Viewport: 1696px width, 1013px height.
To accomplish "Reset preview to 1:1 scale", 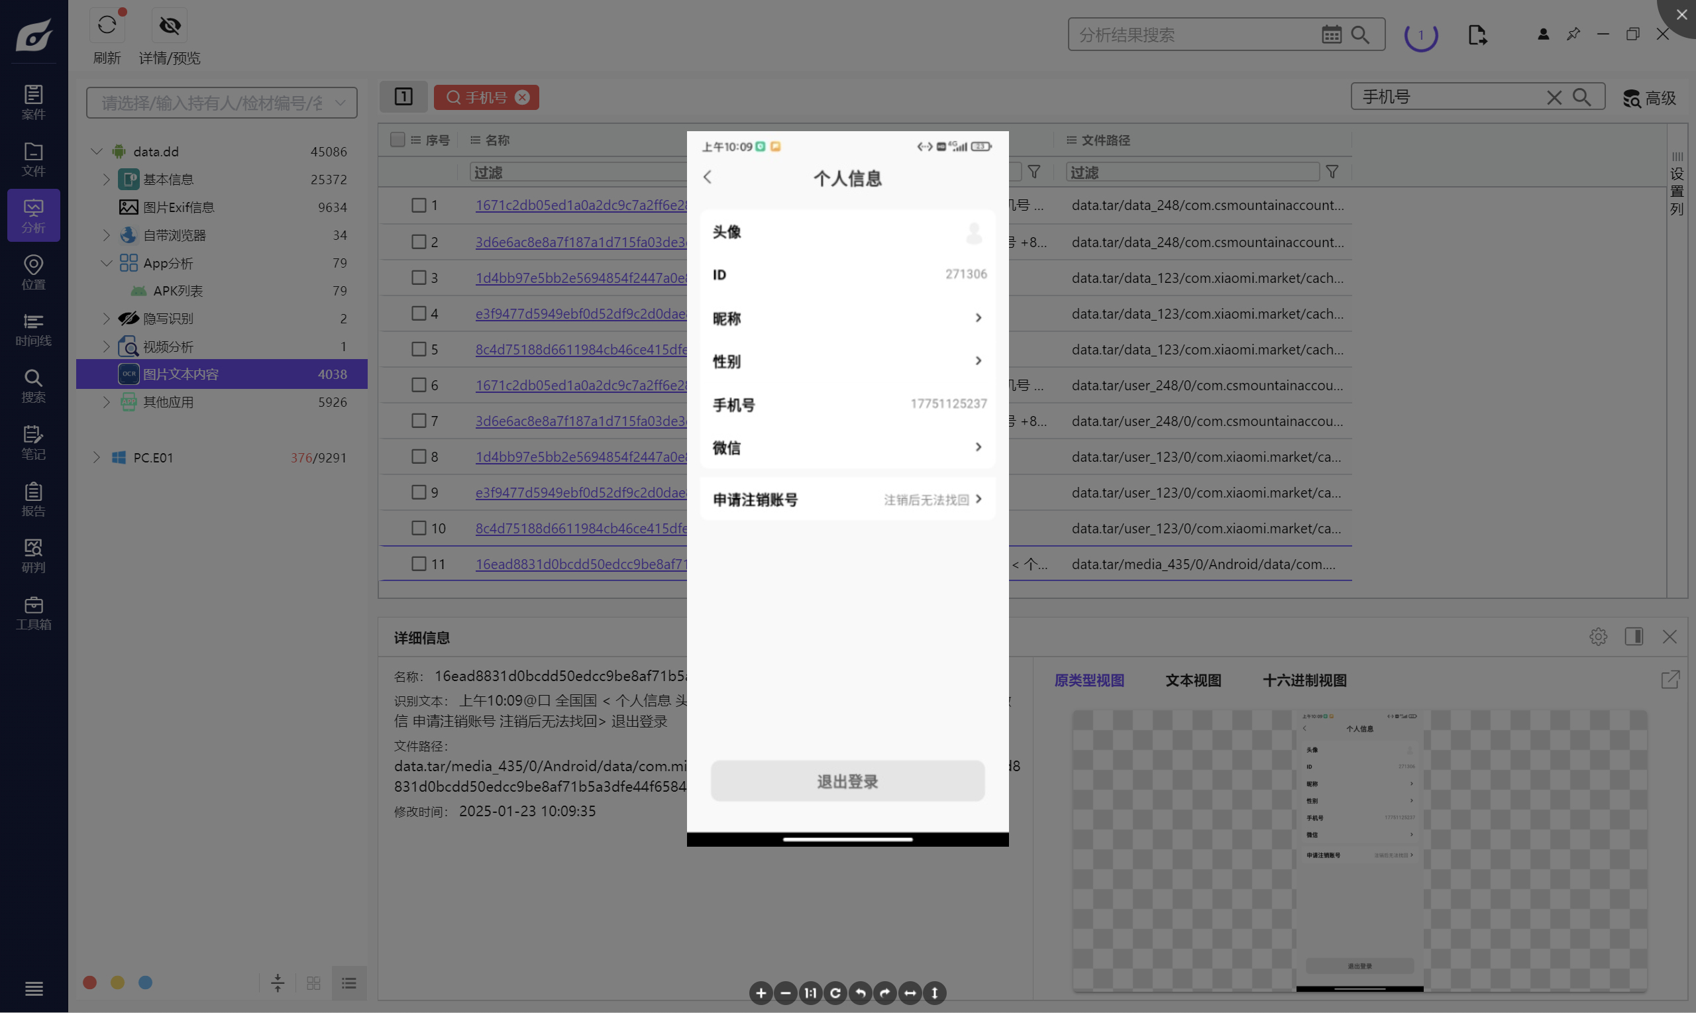I will point(810,993).
